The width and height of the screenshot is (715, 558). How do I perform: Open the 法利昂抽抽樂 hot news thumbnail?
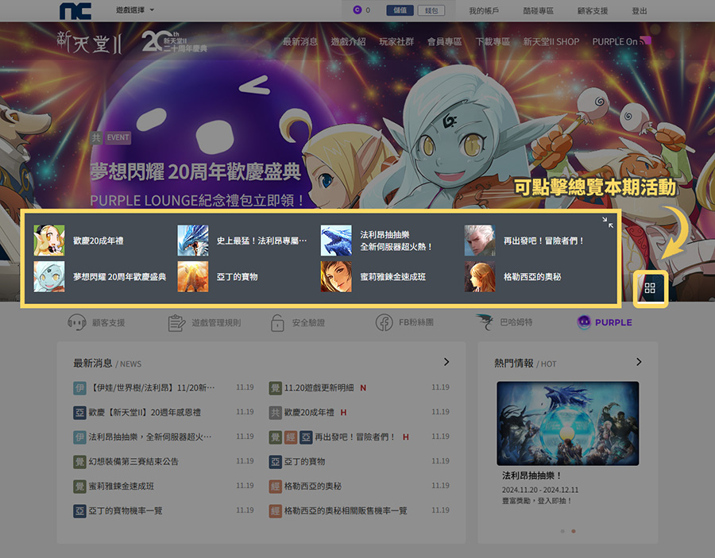(x=567, y=423)
